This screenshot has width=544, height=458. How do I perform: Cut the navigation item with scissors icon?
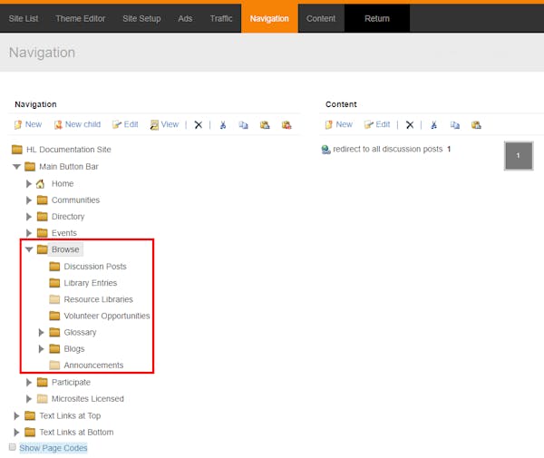click(223, 125)
